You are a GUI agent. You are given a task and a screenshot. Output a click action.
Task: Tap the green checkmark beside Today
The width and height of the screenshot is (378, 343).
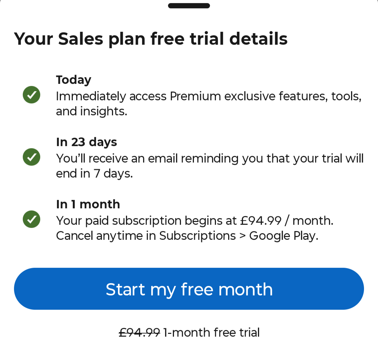coord(31,95)
